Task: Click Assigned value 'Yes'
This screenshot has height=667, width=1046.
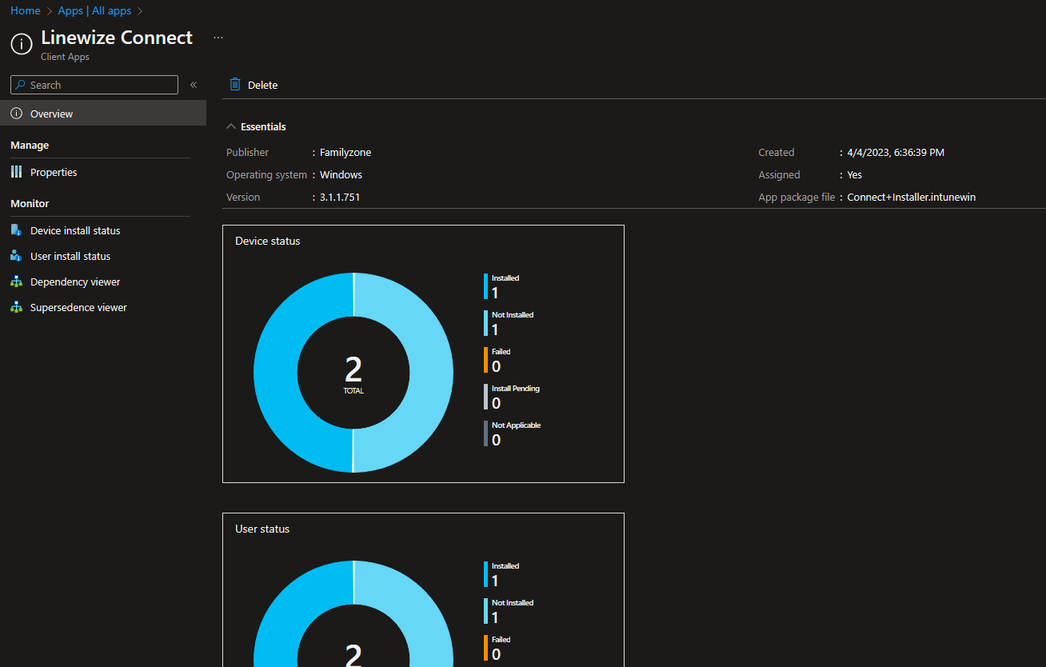Action: click(855, 174)
